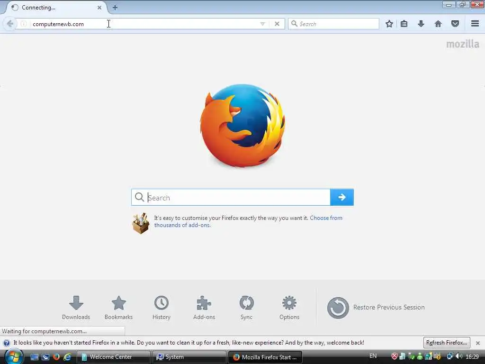Launch Internet Explorer from quick launch
The image size is (485, 364).
point(67,357)
